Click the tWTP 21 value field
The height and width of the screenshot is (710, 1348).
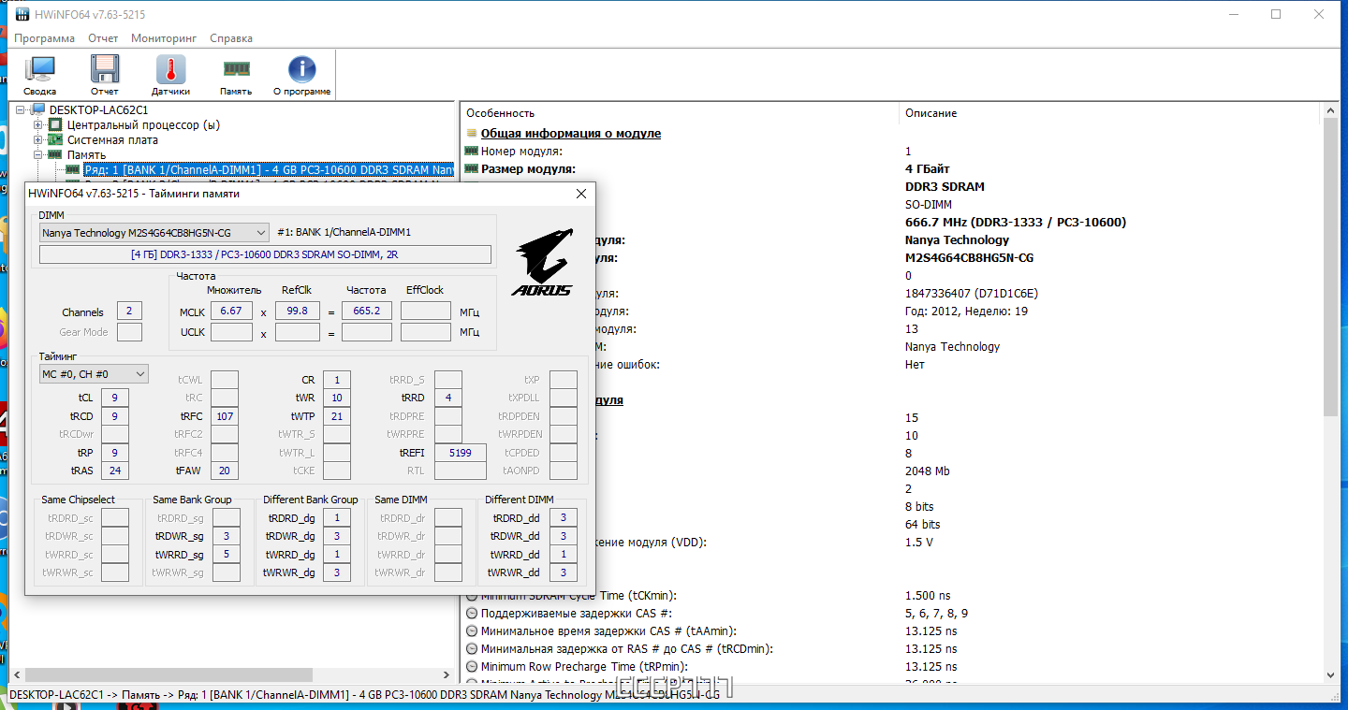(337, 416)
